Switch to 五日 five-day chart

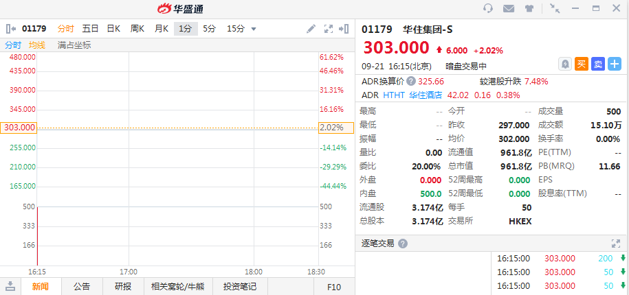click(x=90, y=29)
